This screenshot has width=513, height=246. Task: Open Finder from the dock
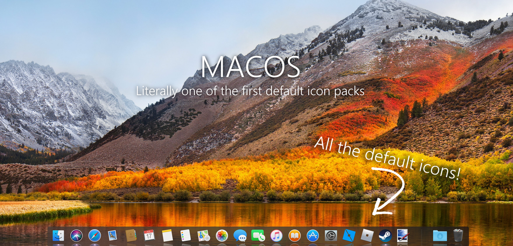tap(58, 236)
